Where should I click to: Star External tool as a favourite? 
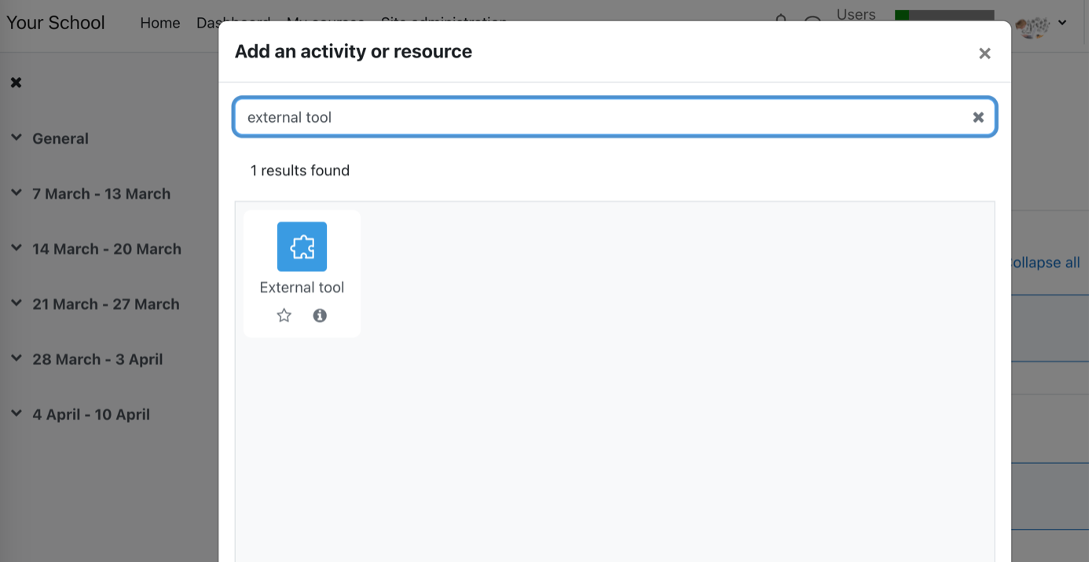pos(284,315)
